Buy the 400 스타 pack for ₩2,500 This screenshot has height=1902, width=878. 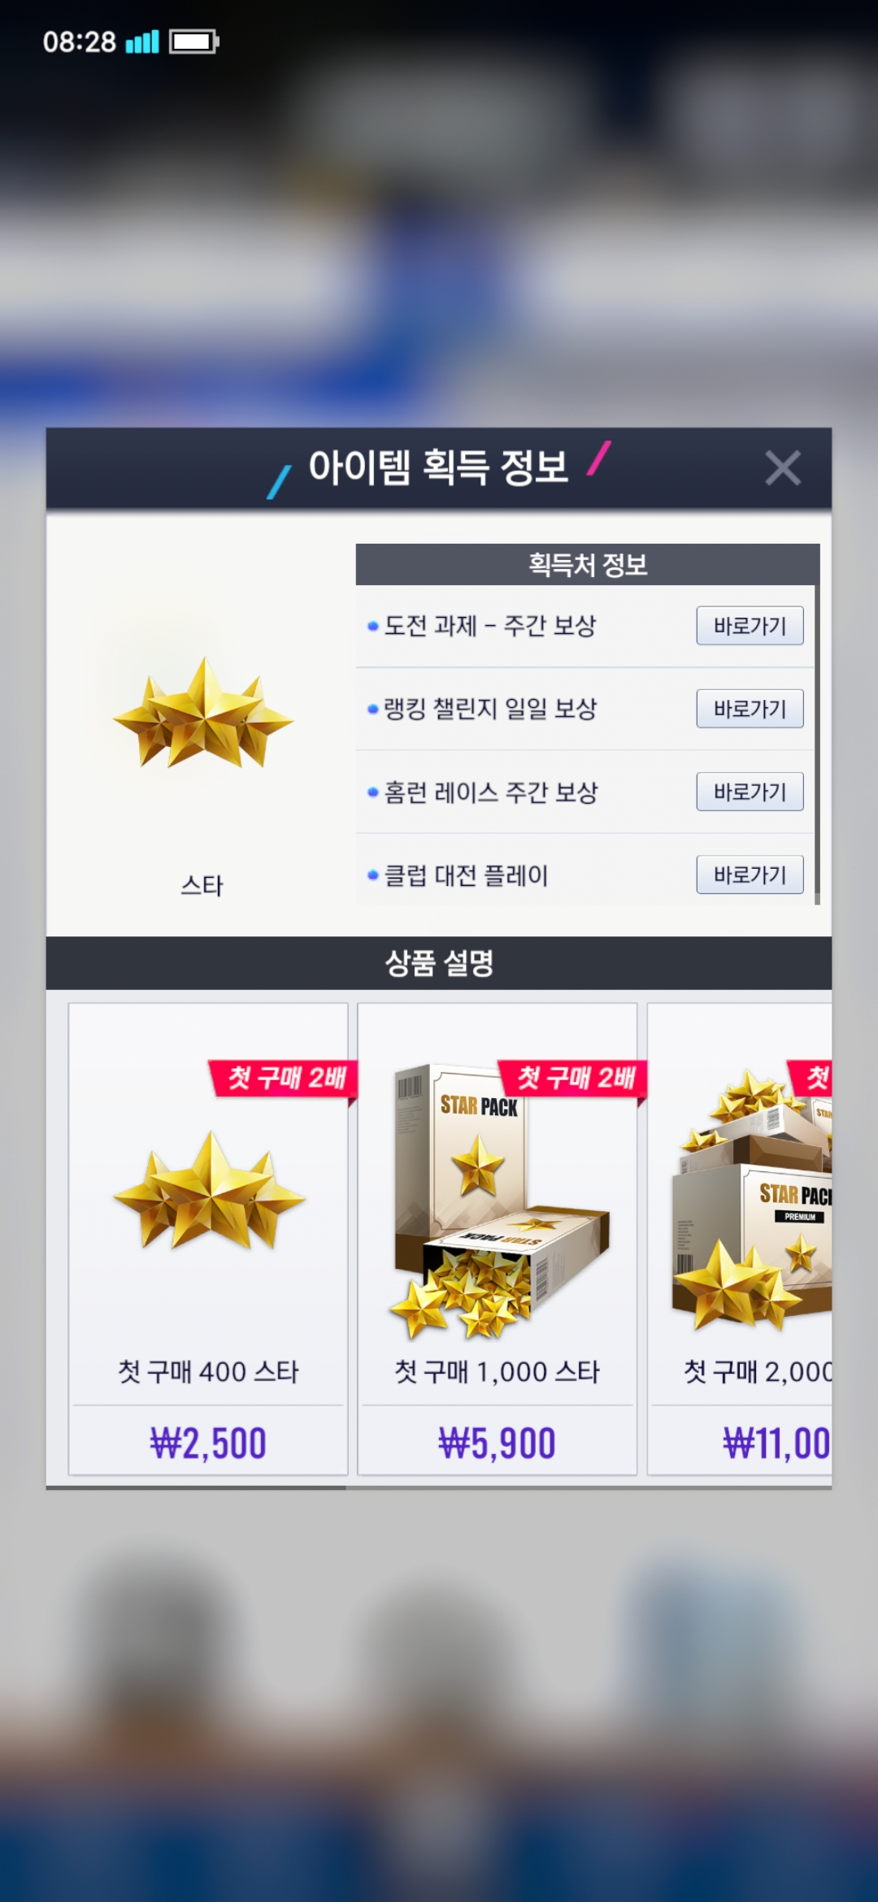tap(208, 1443)
